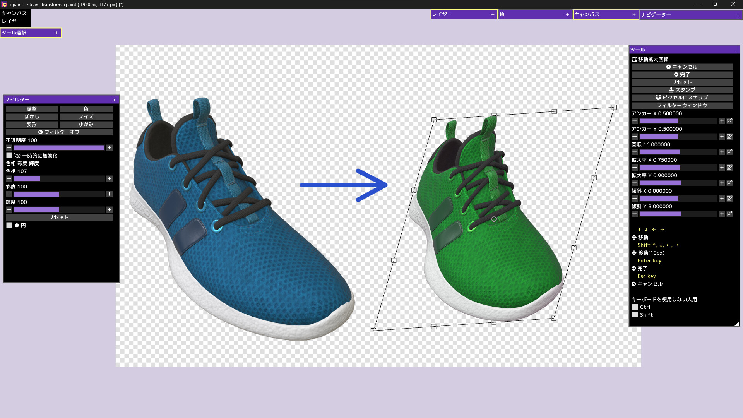
Task: Check the Ctrl checkbox
Action: click(x=635, y=307)
